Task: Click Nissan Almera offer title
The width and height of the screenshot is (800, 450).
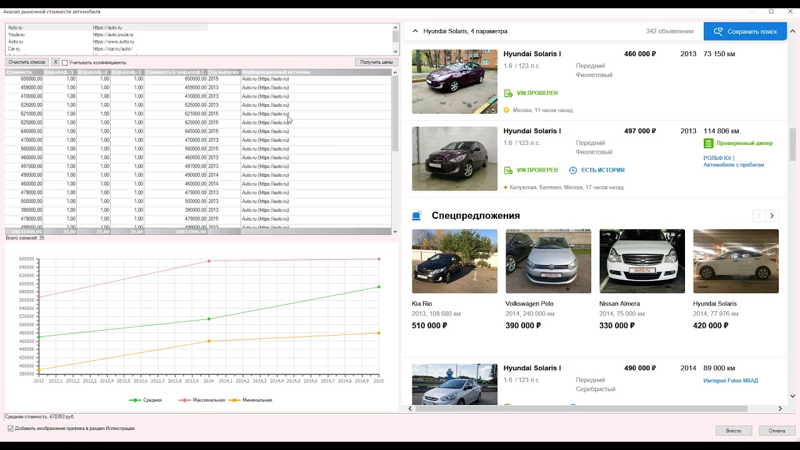Action: pyautogui.click(x=620, y=304)
